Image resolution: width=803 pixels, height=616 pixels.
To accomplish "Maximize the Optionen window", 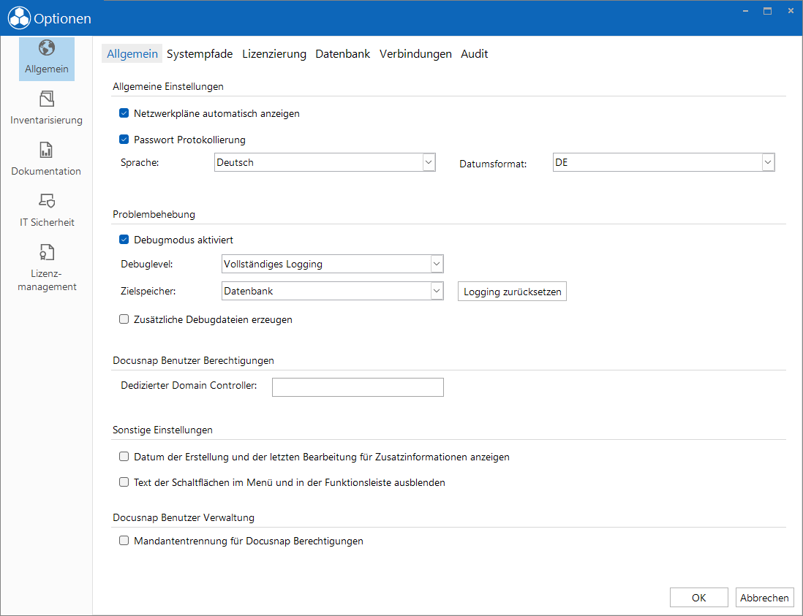I will coord(767,11).
